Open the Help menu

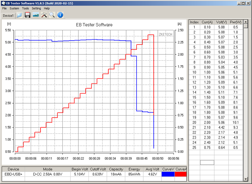(47, 8)
